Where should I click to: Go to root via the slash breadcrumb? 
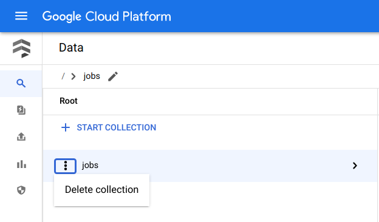pos(63,76)
